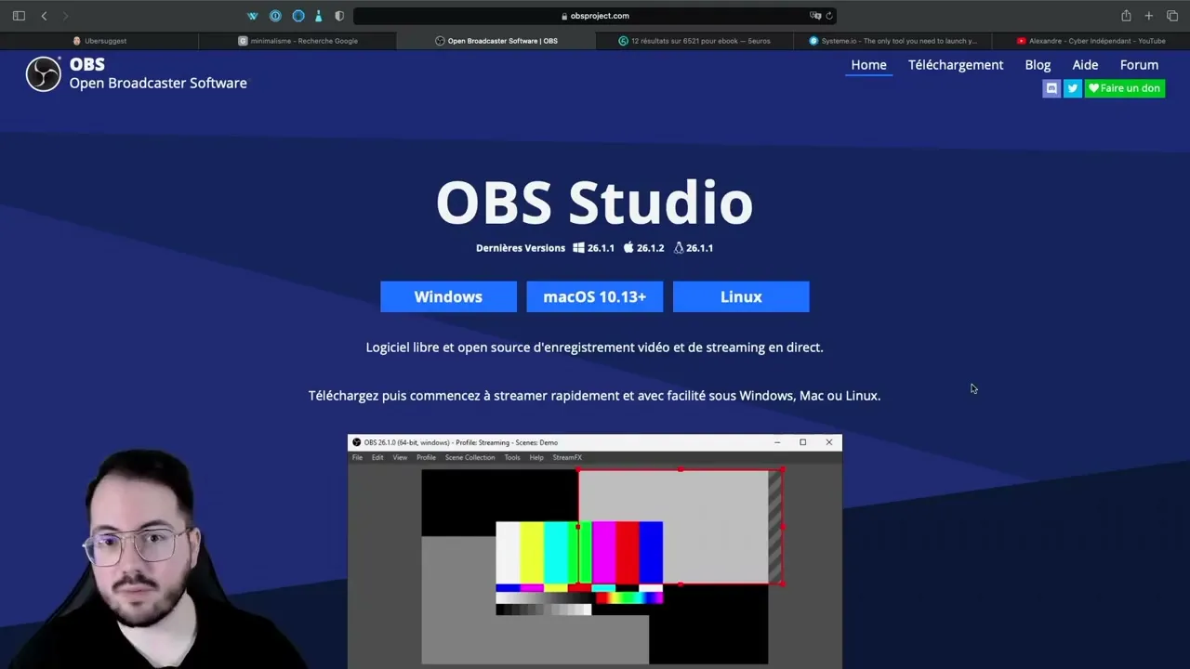Image resolution: width=1190 pixels, height=669 pixels.
Task: Click the Apple logo beside version 26.1.2
Action: tap(628, 247)
